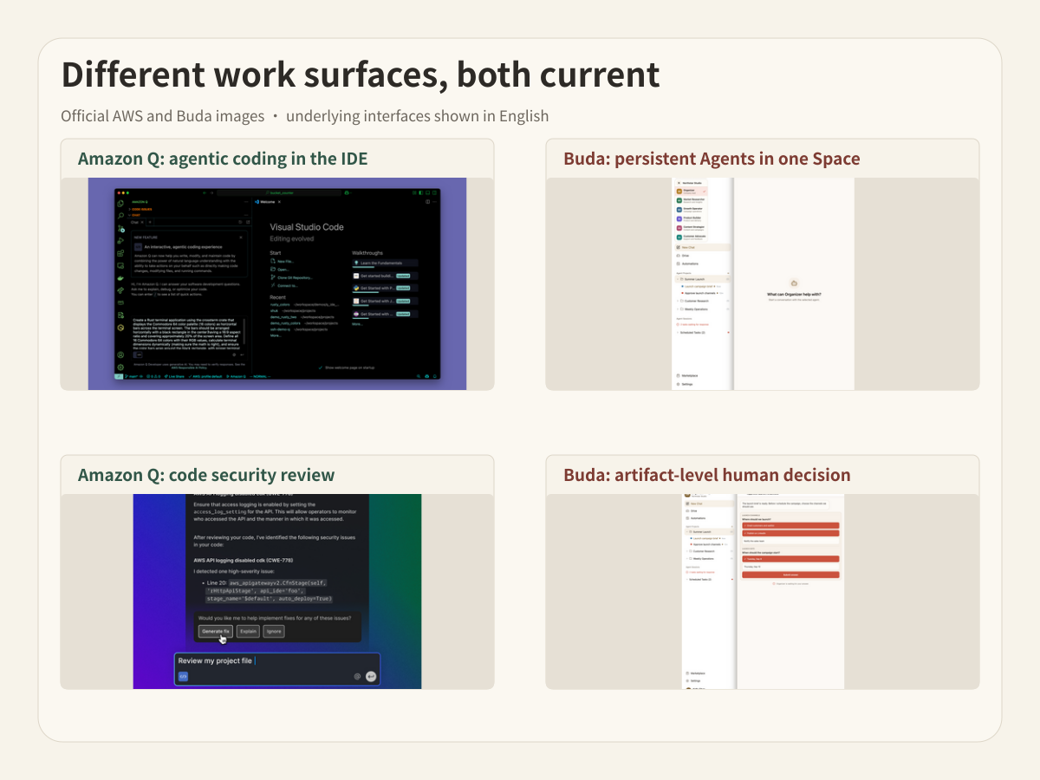
Task: Open Marketplace in the persistent Agents panel
Action: tap(687, 376)
